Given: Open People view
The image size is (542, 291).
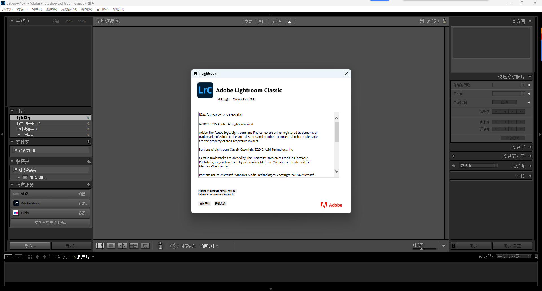Looking at the screenshot, I should click(145, 246).
